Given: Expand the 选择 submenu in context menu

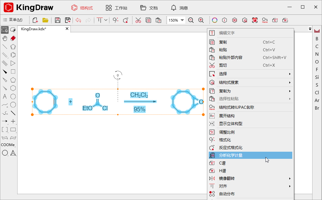Looking at the screenshot, I should point(222,73).
